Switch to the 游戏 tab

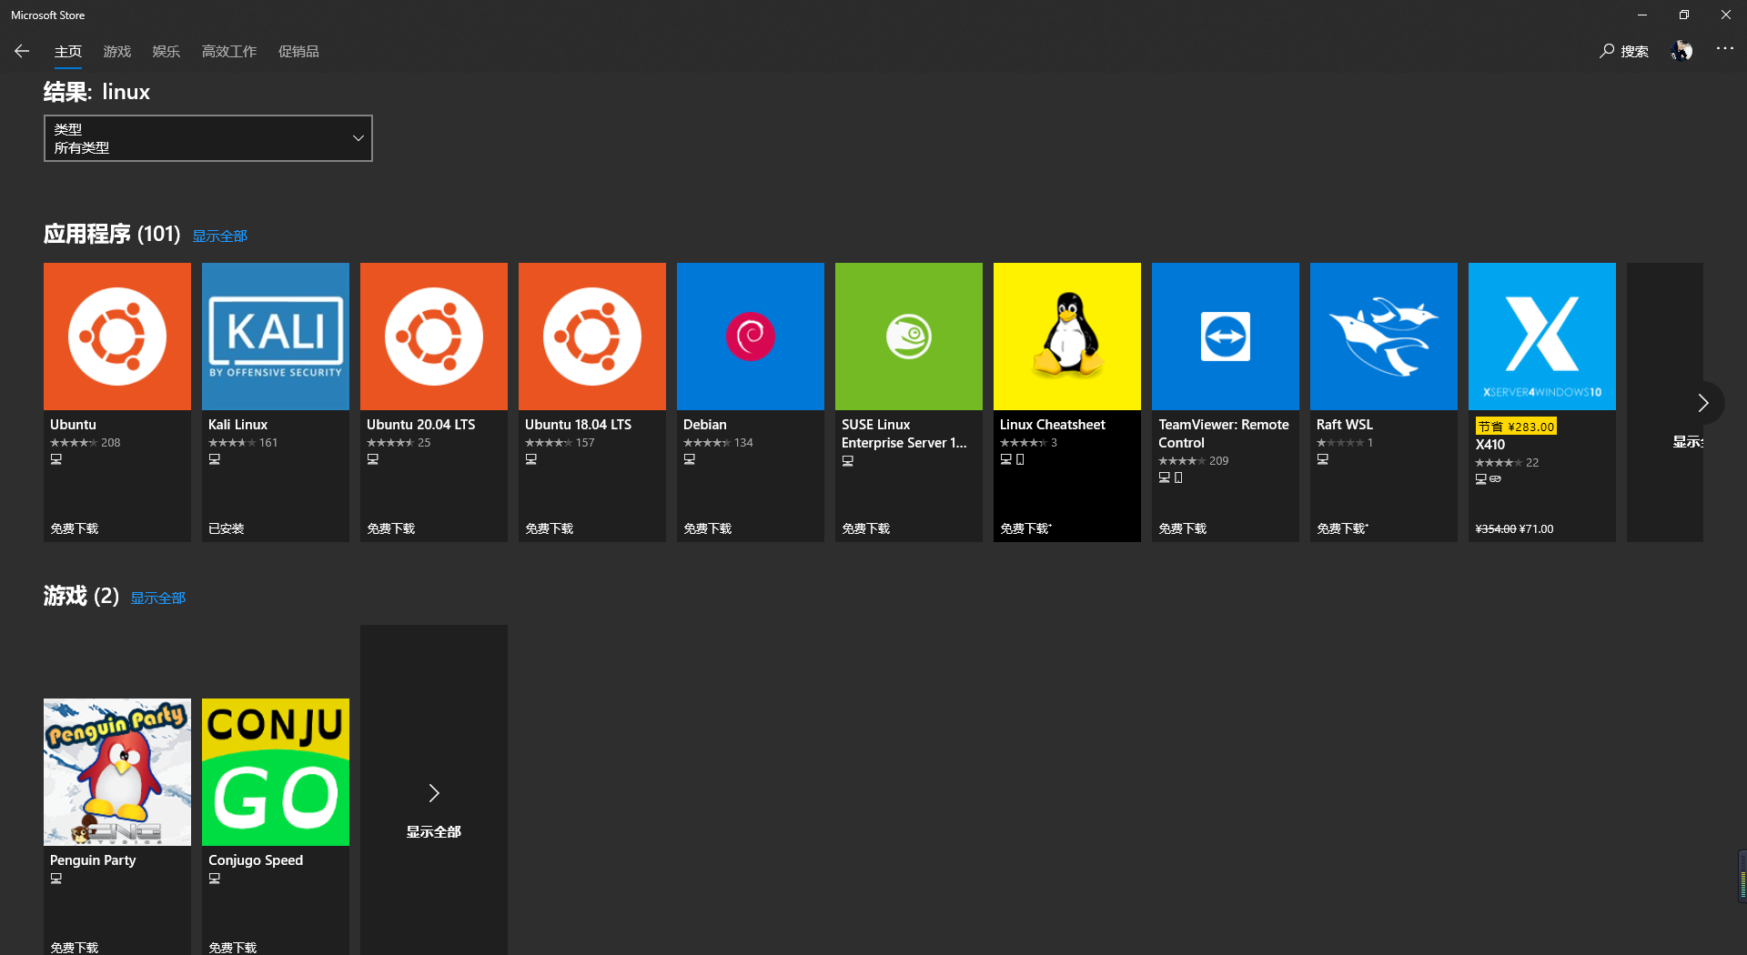(x=116, y=52)
